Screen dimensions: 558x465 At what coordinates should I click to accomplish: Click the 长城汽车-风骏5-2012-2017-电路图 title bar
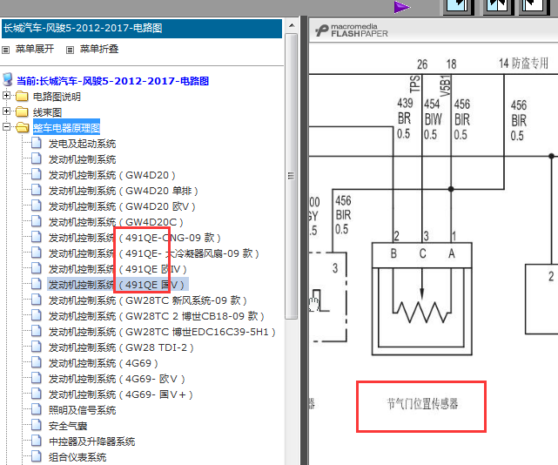click(x=142, y=29)
